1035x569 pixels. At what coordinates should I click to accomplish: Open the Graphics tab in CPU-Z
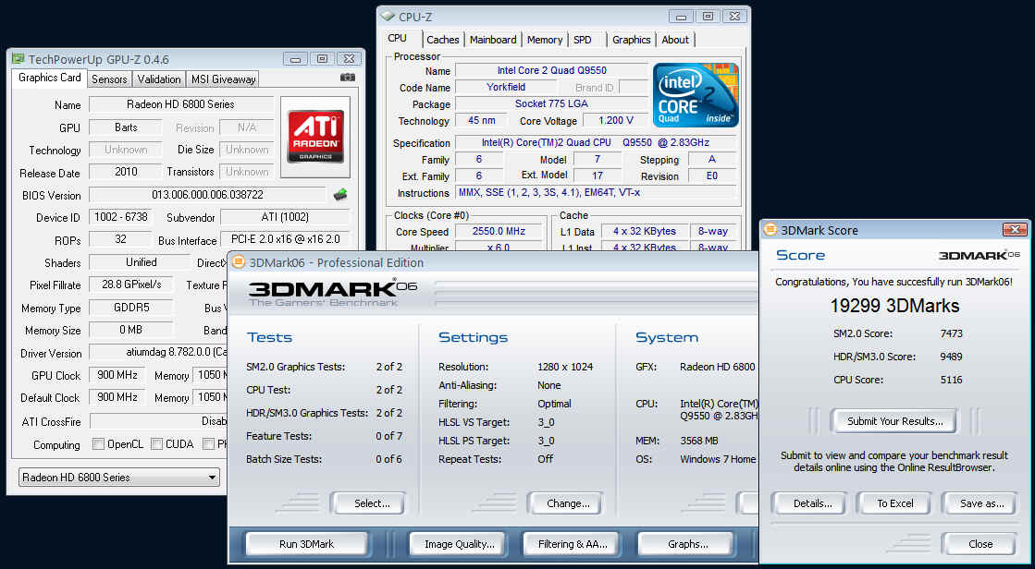631,41
